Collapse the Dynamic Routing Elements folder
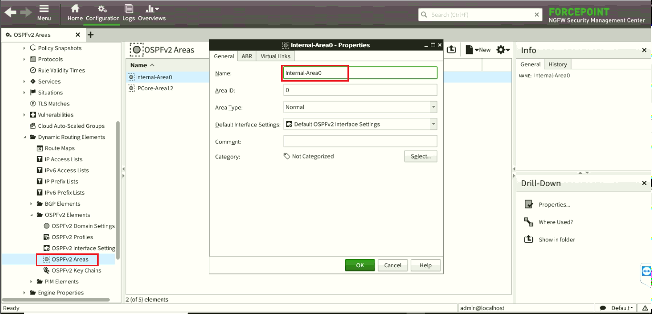The width and height of the screenshot is (652, 314). 25,137
